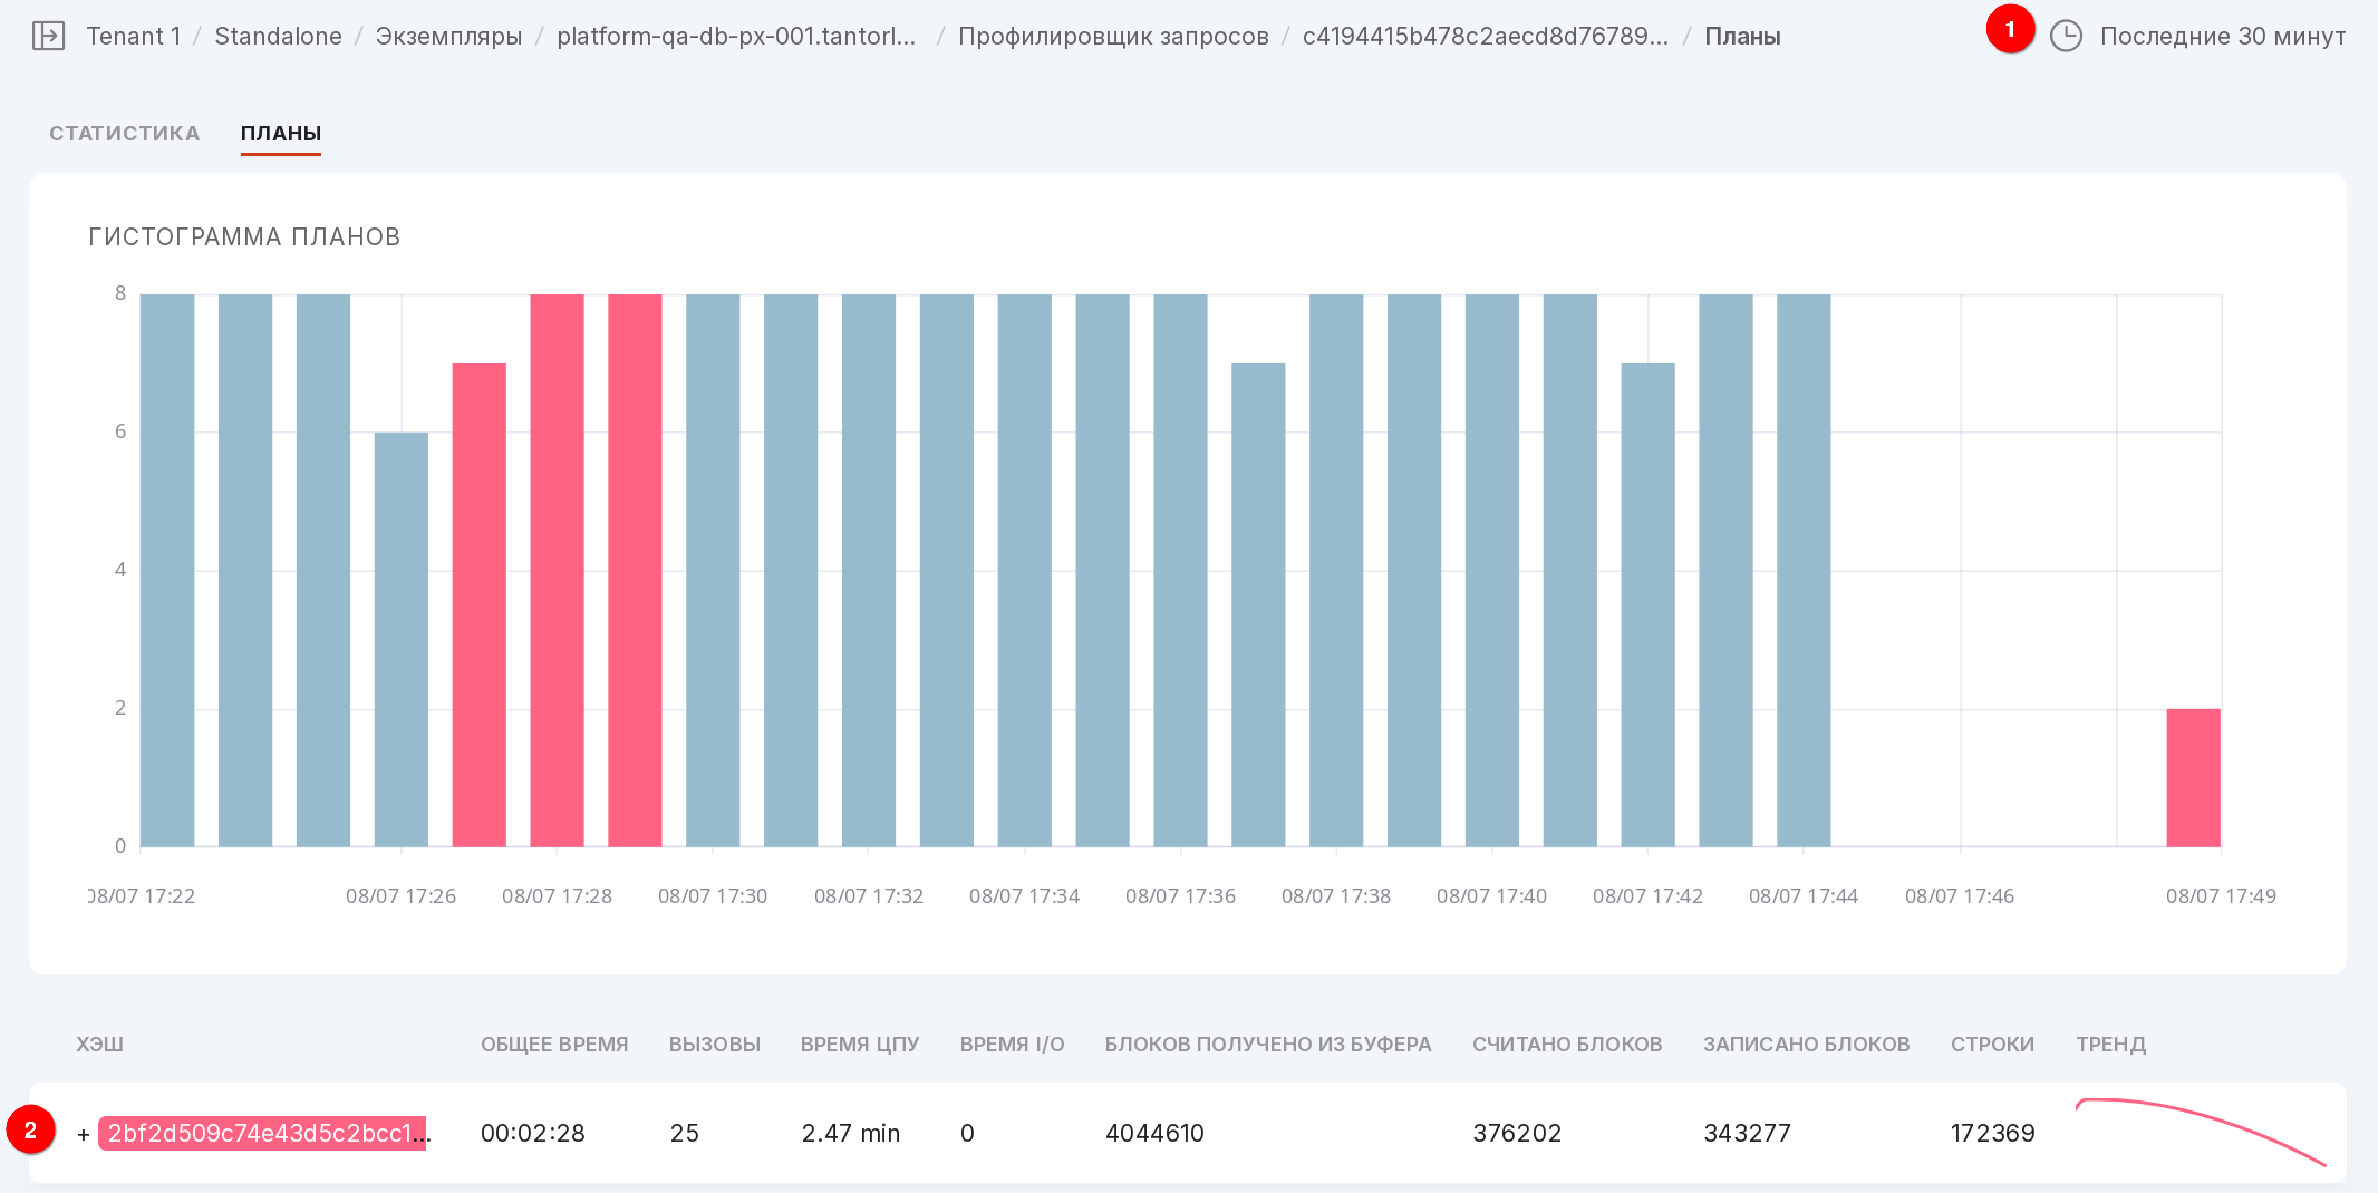Sort by СТРОКИ column header
The height and width of the screenshot is (1193, 2378).
coord(1991,1044)
